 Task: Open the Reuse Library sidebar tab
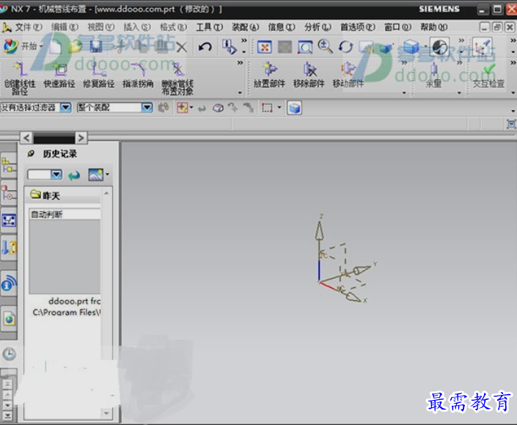tap(9, 248)
